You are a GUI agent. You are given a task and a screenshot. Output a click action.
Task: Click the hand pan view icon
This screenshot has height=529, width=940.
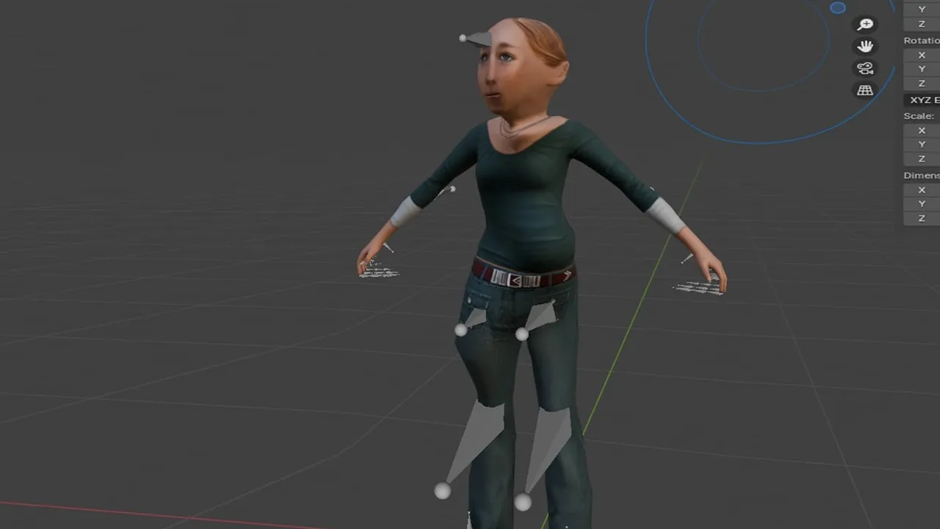(865, 46)
